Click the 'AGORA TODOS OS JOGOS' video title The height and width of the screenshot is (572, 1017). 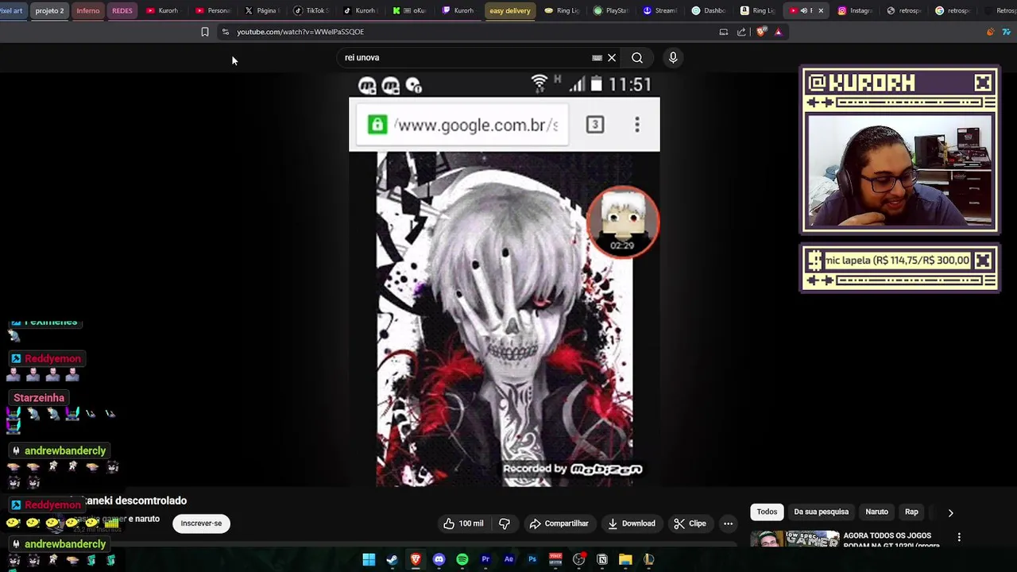click(892, 539)
